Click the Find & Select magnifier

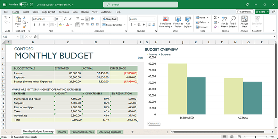(233, 19)
